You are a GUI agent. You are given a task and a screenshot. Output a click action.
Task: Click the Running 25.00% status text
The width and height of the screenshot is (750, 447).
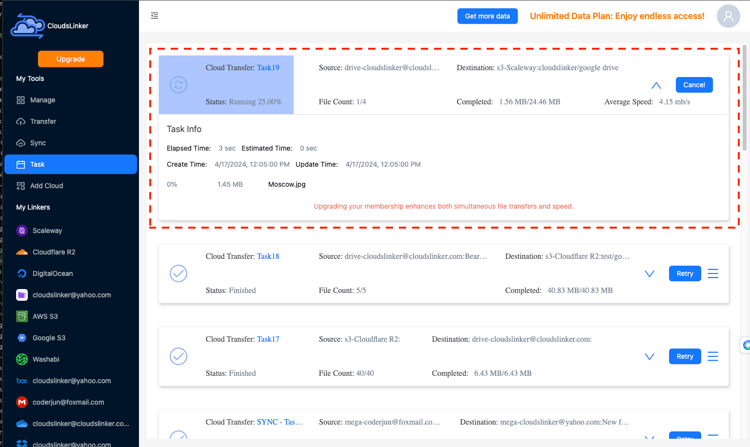255,102
